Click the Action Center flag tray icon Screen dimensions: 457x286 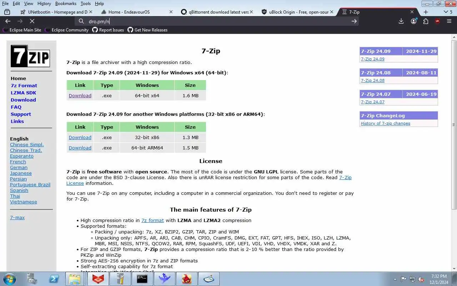[x=403, y=279]
